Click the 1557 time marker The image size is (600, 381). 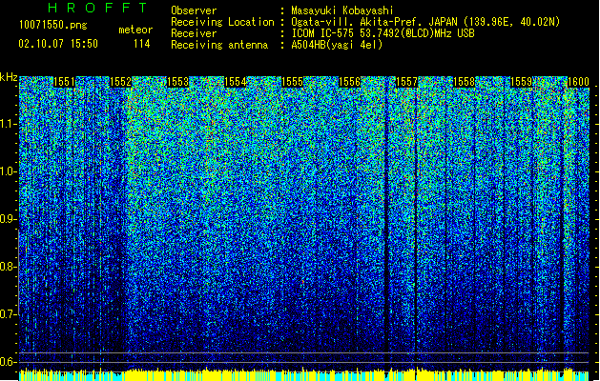point(406,82)
